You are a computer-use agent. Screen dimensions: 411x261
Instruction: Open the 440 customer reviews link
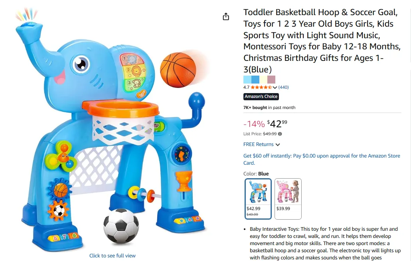pos(283,87)
